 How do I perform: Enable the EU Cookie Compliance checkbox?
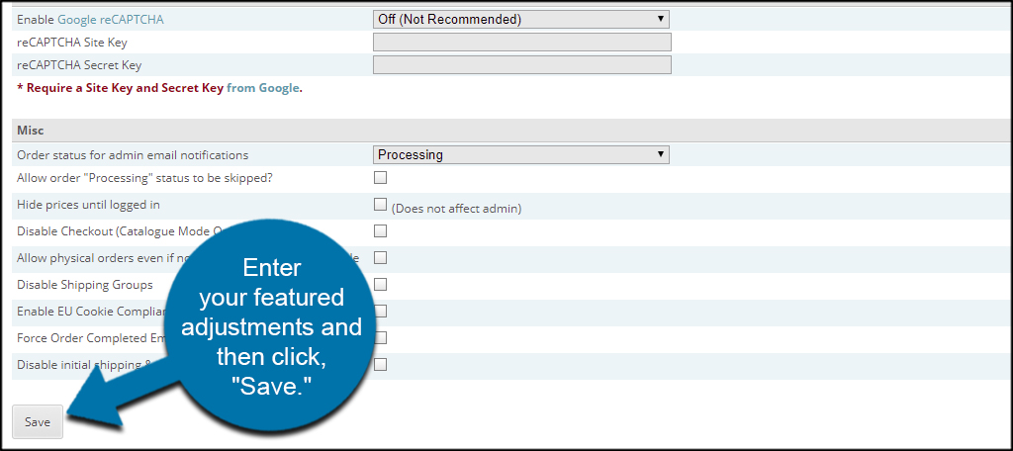pyautogui.click(x=381, y=311)
